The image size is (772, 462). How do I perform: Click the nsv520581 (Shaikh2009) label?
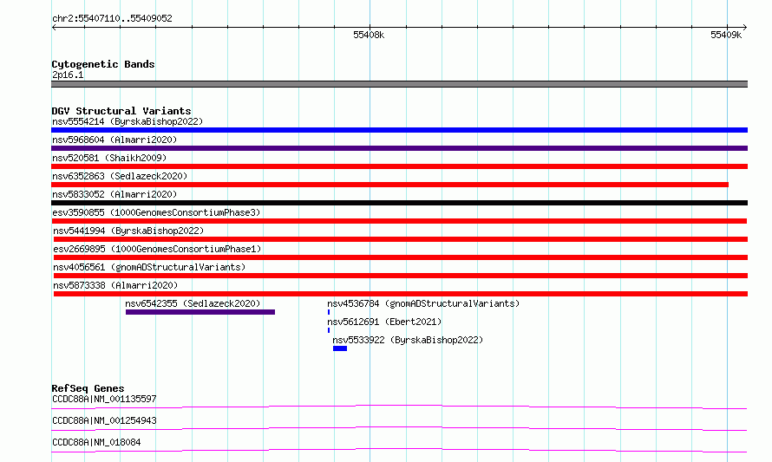tap(109, 158)
